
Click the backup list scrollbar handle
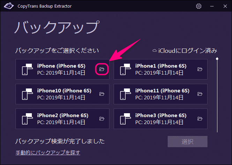217,59
